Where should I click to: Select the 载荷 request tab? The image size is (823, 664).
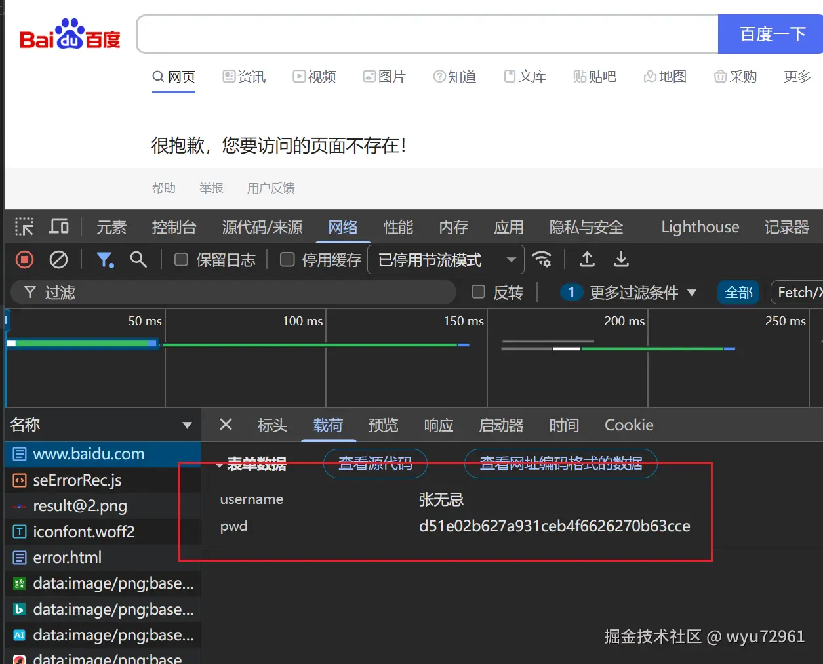click(x=328, y=425)
